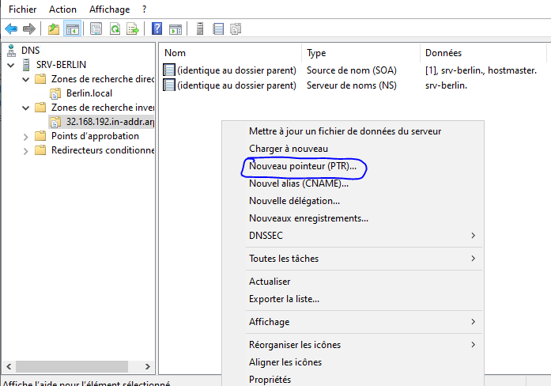Select Nouveau pointeur (PTR) menu entry

(303, 166)
